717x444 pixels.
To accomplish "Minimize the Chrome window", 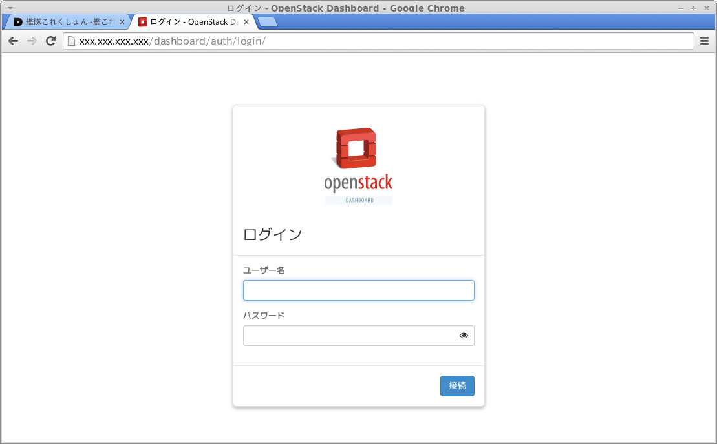I will (x=681, y=8).
